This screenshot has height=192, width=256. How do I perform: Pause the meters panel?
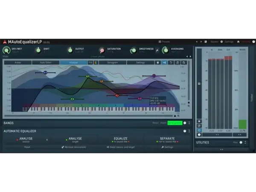pyautogui.click(x=199, y=121)
